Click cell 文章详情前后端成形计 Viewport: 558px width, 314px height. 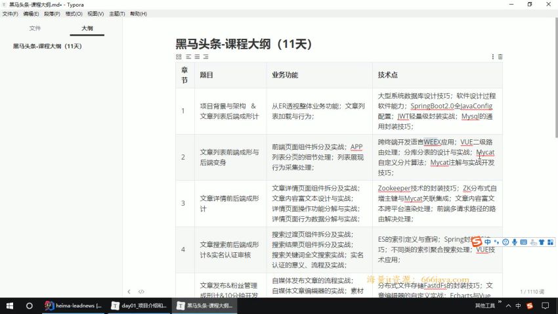click(x=230, y=203)
